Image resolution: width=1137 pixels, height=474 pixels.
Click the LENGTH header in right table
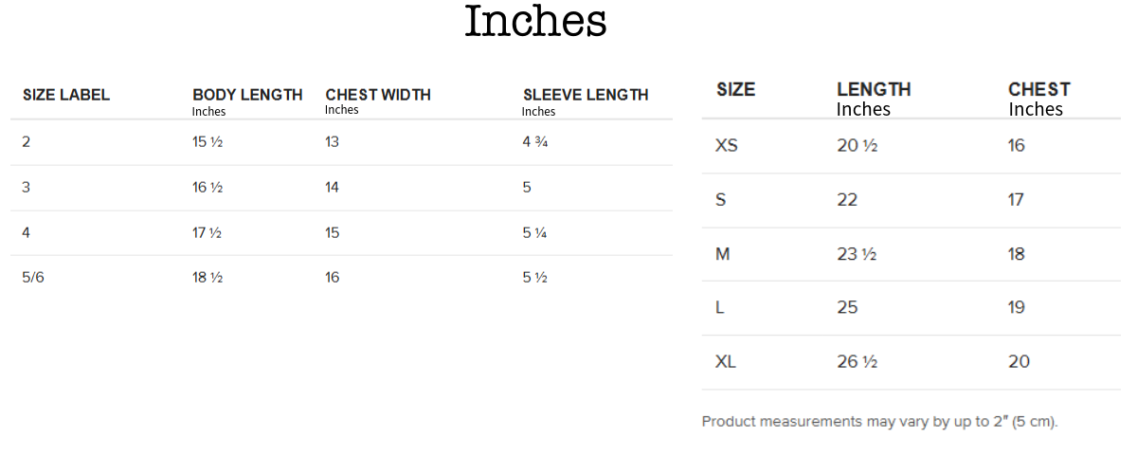(x=874, y=90)
